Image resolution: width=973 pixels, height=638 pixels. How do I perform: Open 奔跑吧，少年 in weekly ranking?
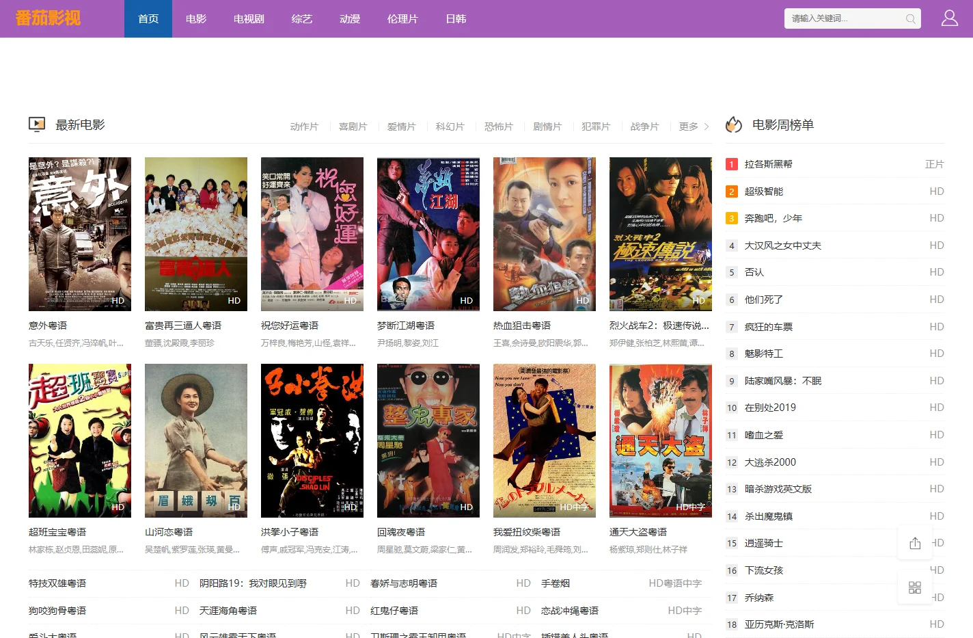pos(773,218)
